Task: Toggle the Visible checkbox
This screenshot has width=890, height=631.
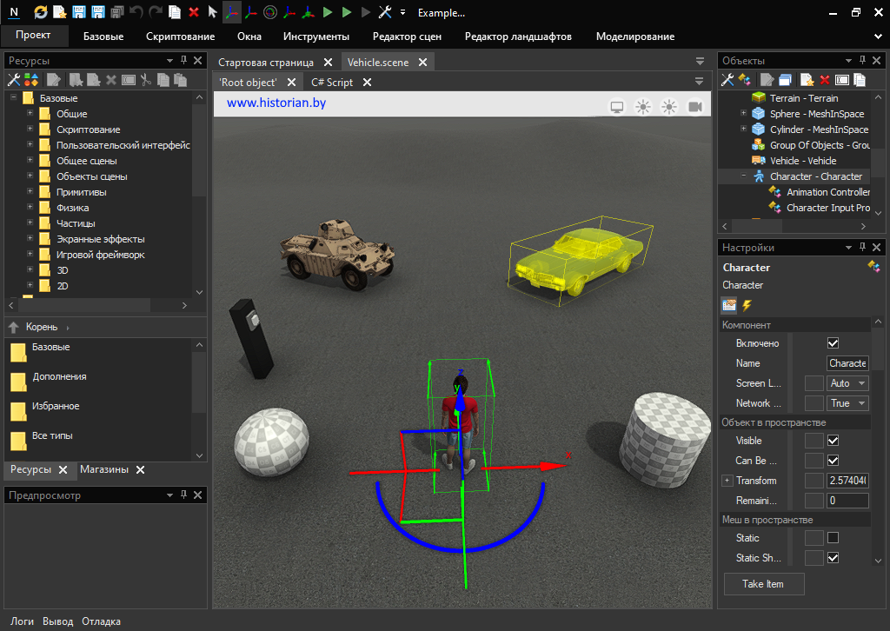Action: click(x=833, y=441)
